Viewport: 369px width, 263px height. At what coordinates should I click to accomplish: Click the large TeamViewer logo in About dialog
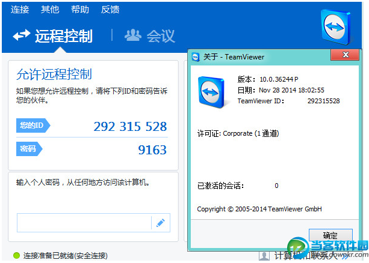[212, 92]
